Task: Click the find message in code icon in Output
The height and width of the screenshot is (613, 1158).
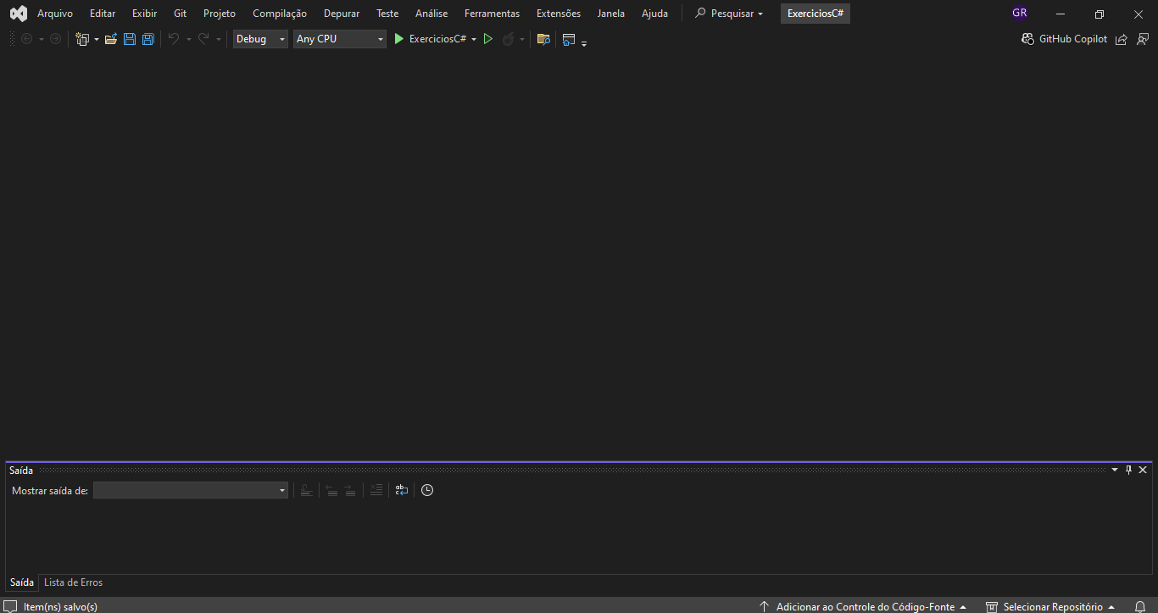Action: click(x=307, y=490)
